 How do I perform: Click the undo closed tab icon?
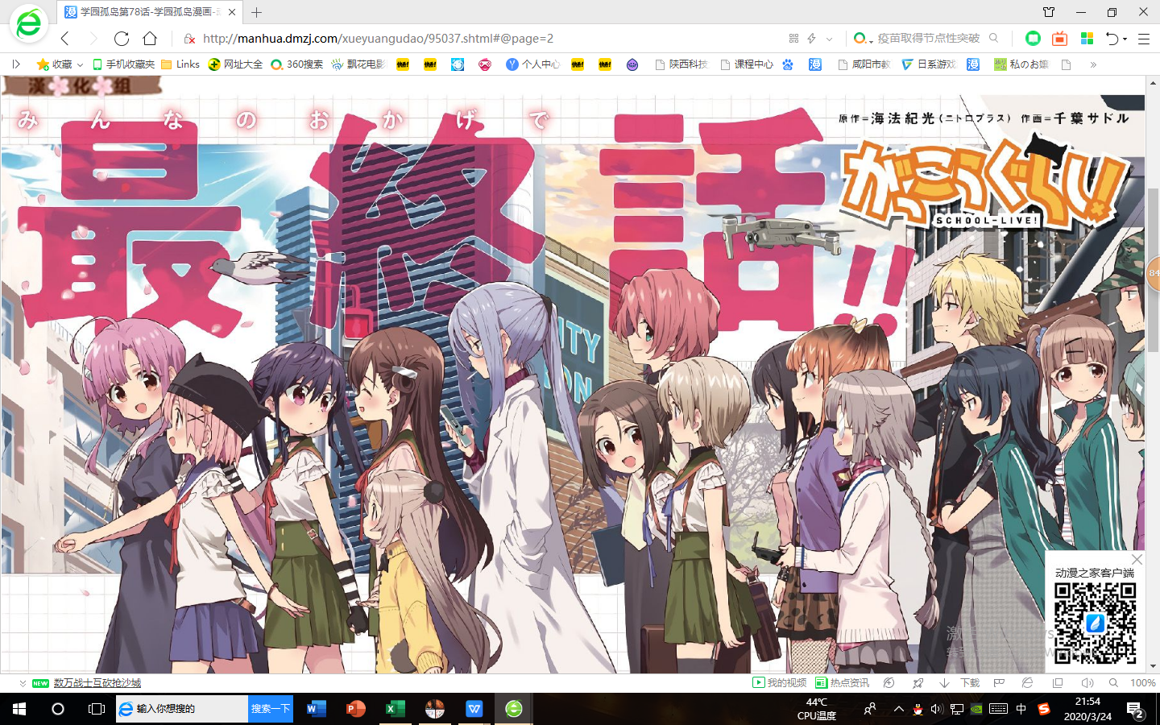pos(1112,39)
